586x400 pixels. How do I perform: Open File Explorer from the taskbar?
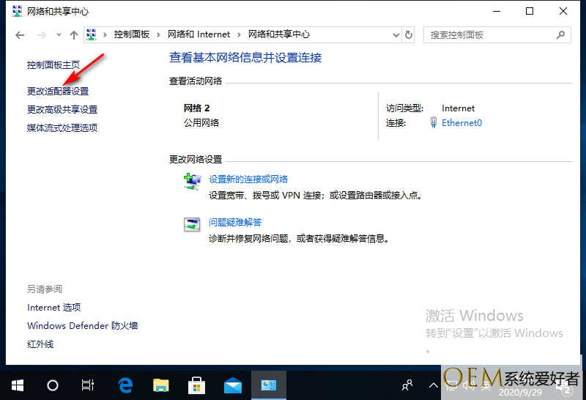(x=161, y=385)
